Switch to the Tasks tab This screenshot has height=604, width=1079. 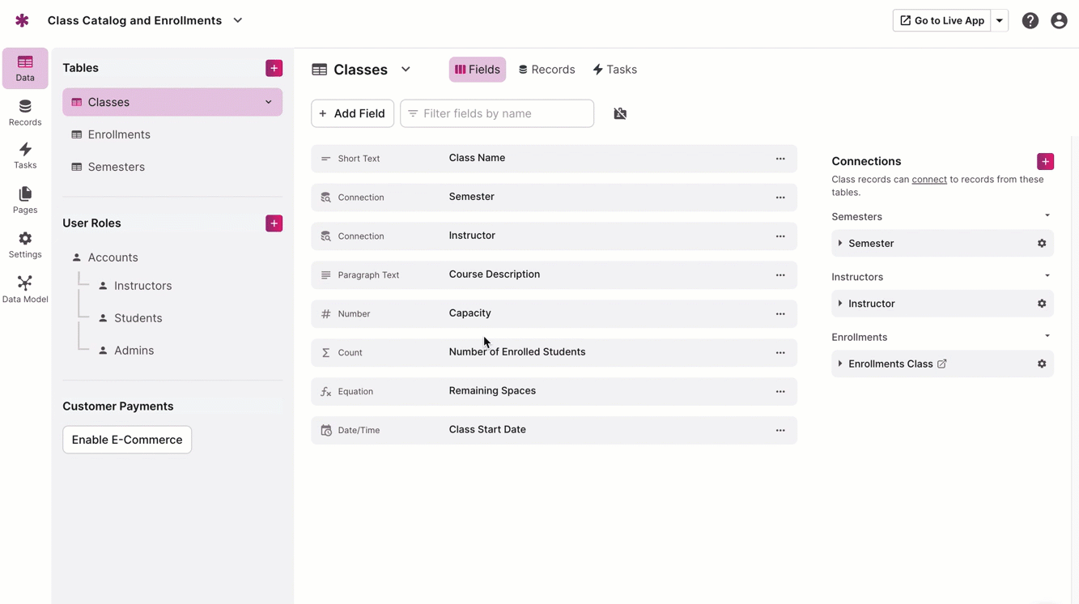[614, 70]
